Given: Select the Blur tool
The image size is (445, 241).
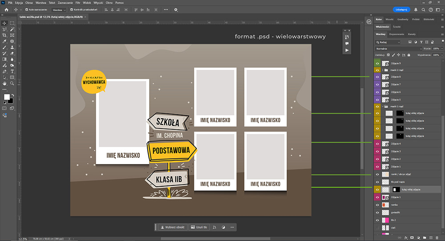Looking at the screenshot, I should pyautogui.click(x=12, y=60).
